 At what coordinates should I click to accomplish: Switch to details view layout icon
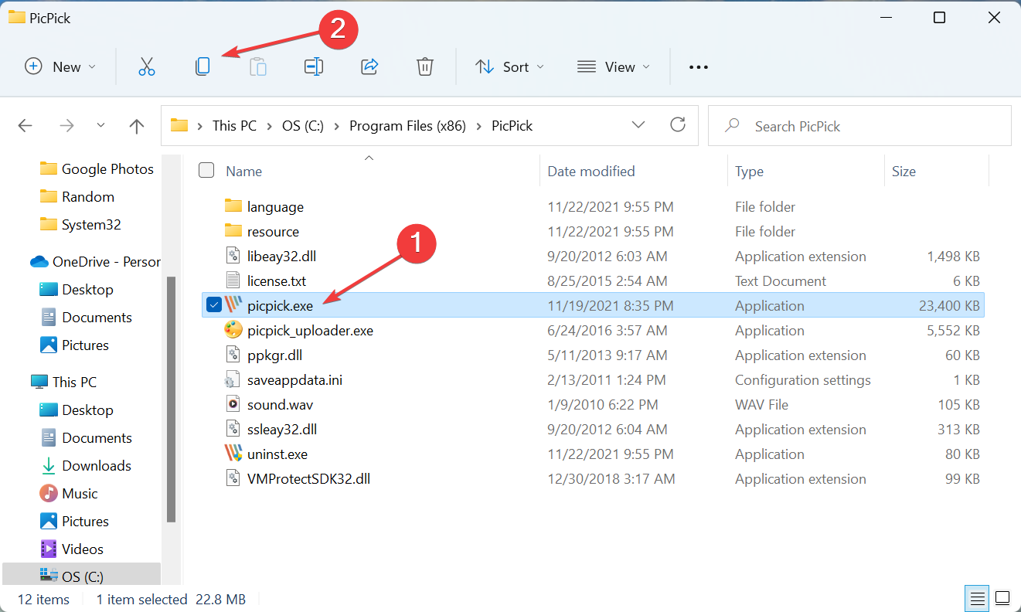978,599
